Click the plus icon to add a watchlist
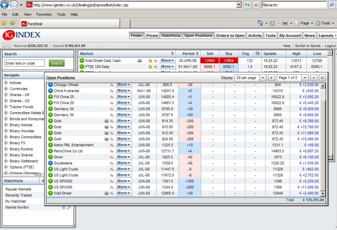This screenshot has width=337, height=230. tap(43, 181)
